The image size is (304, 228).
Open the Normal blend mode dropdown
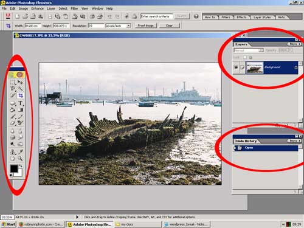[249, 50]
